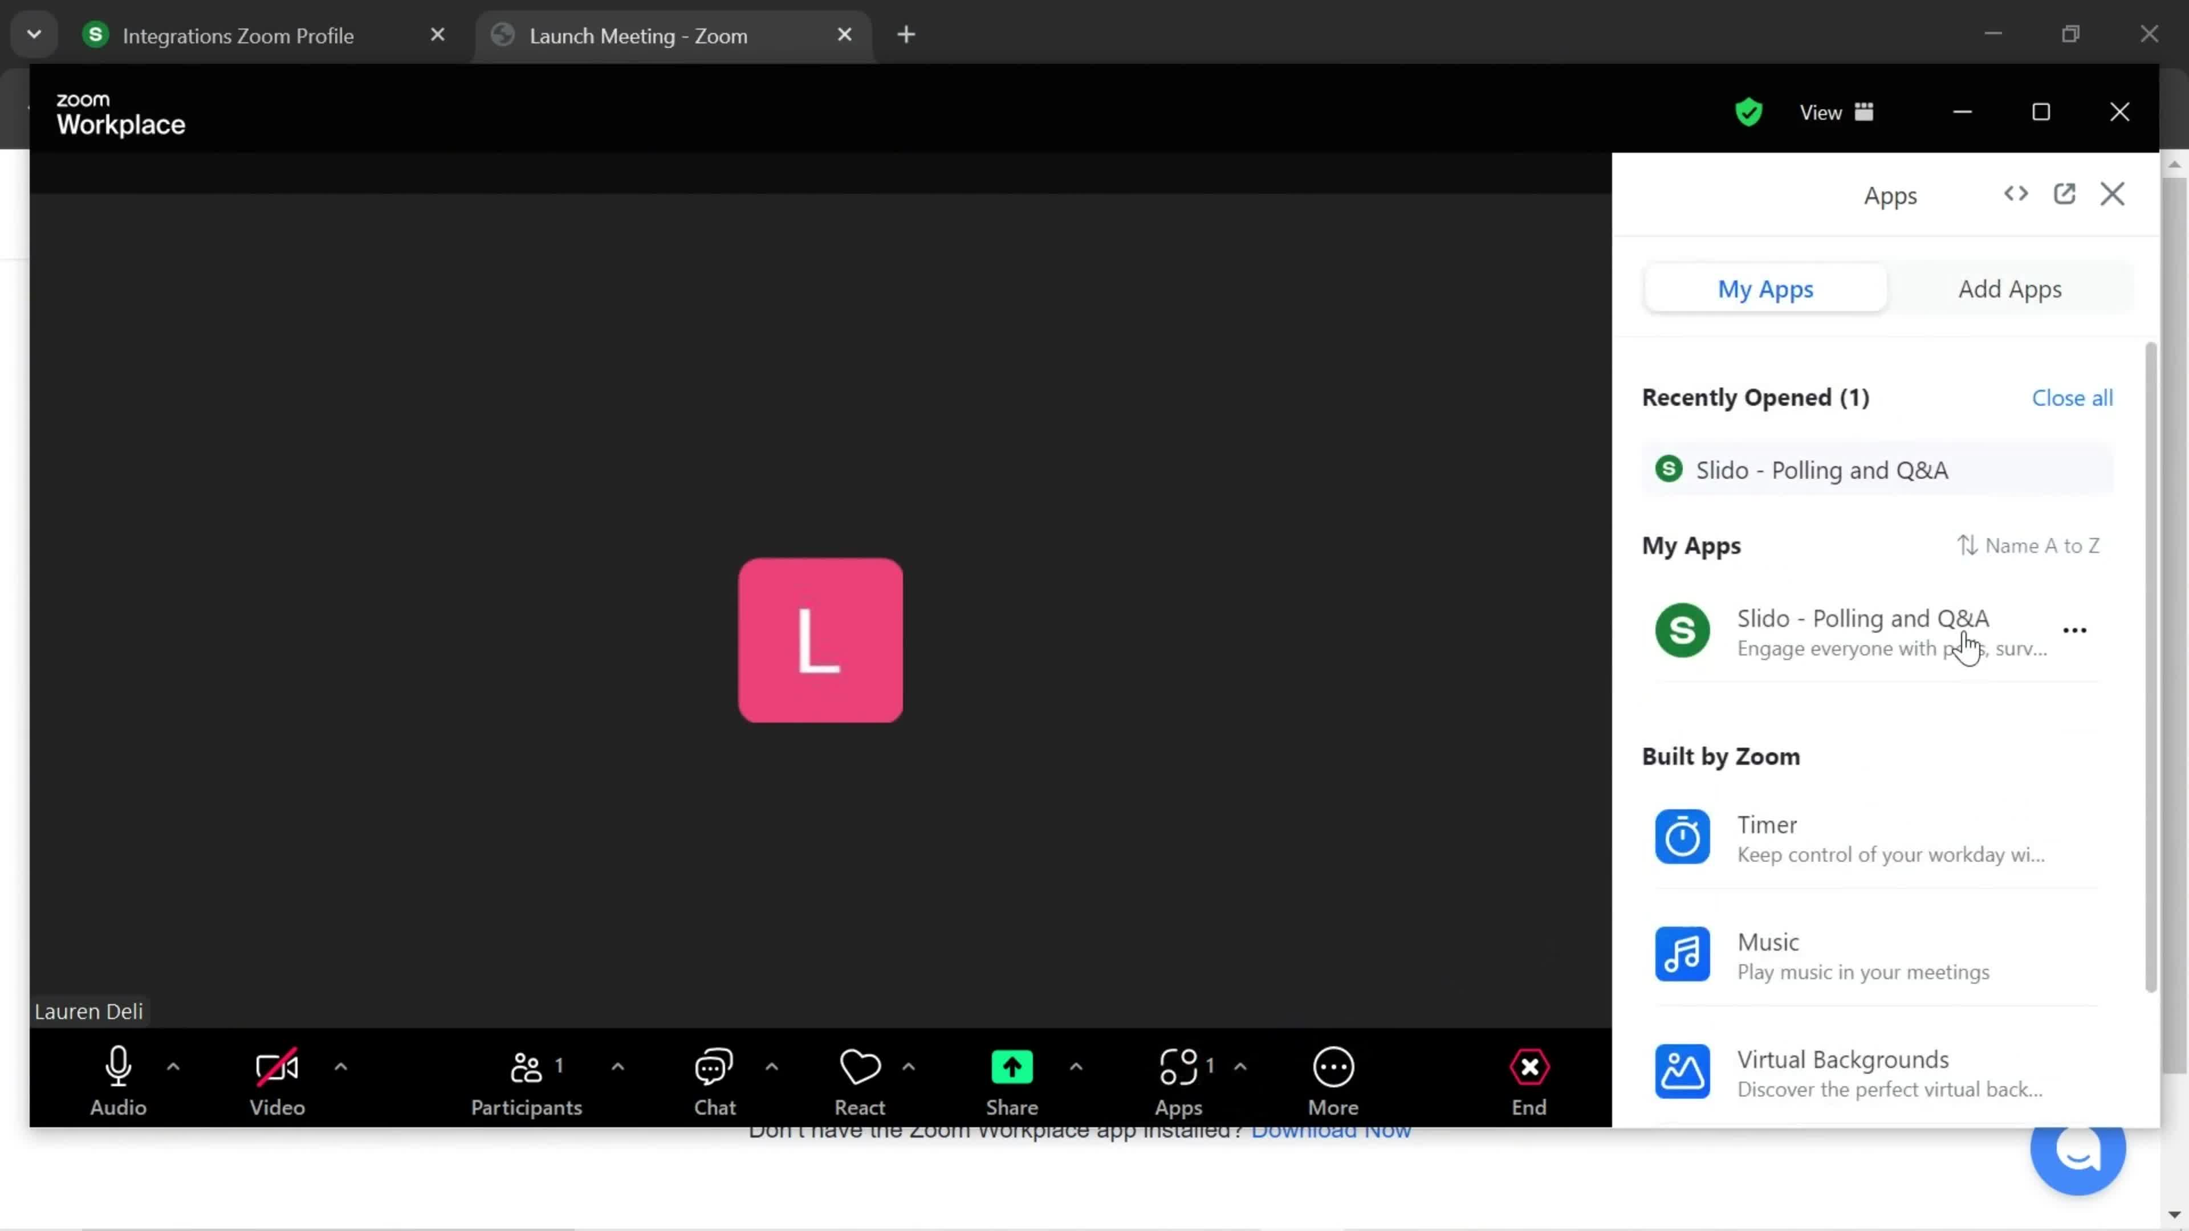Expand the reactions options caret
Screen dimensions: 2189x1231
(909, 1066)
